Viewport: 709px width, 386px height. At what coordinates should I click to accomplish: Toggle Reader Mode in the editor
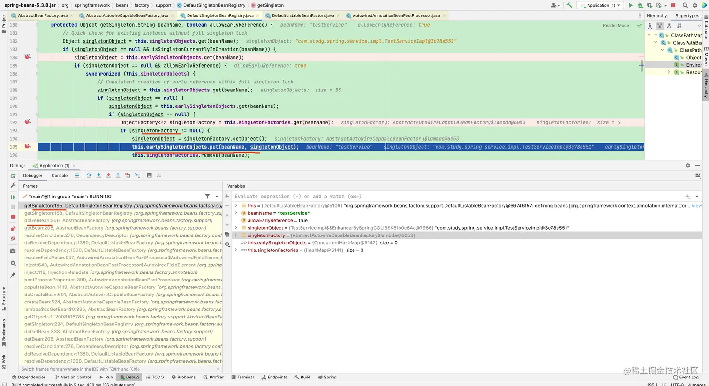click(x=616, y=25)
